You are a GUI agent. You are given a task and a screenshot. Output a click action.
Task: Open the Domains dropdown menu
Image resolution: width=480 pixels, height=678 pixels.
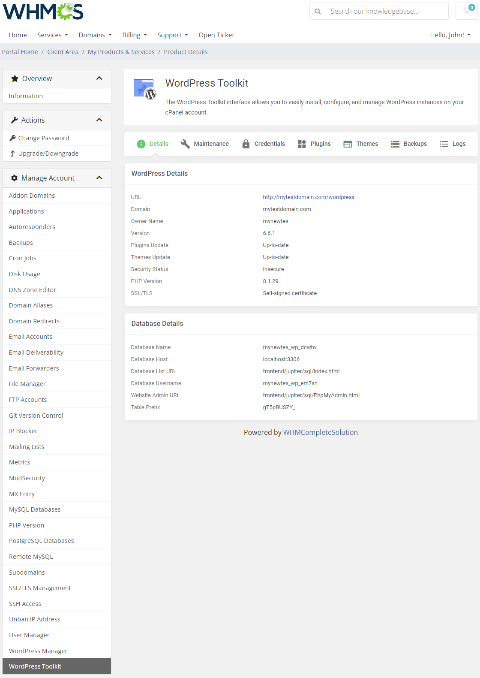(95, 35)
